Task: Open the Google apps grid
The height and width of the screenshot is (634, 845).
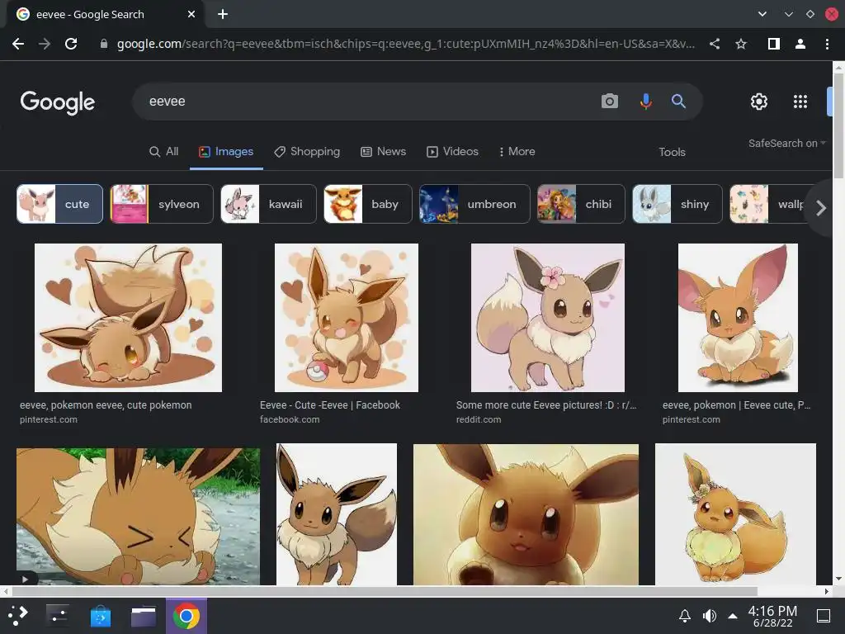Action: click(800, 102)
